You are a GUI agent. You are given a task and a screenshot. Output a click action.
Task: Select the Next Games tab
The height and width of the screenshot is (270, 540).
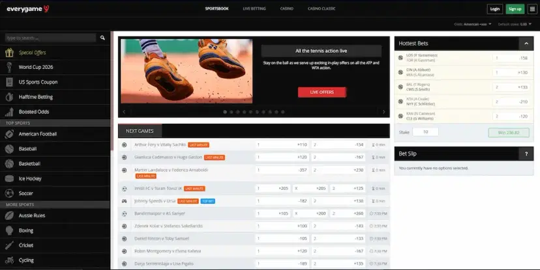pos(140,131)
